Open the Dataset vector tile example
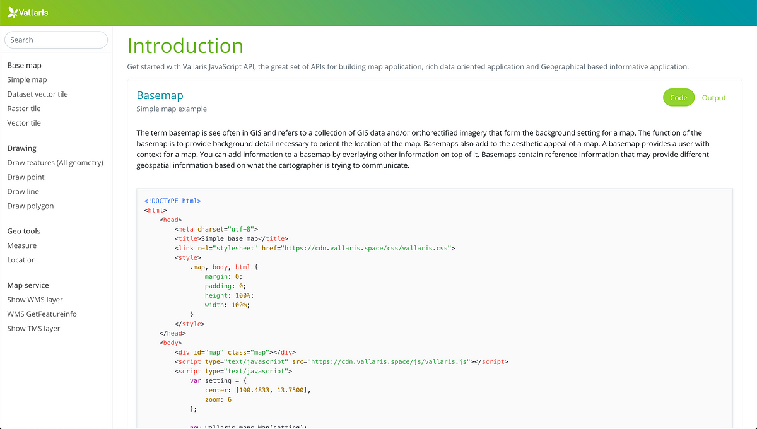 pos(38,94)
